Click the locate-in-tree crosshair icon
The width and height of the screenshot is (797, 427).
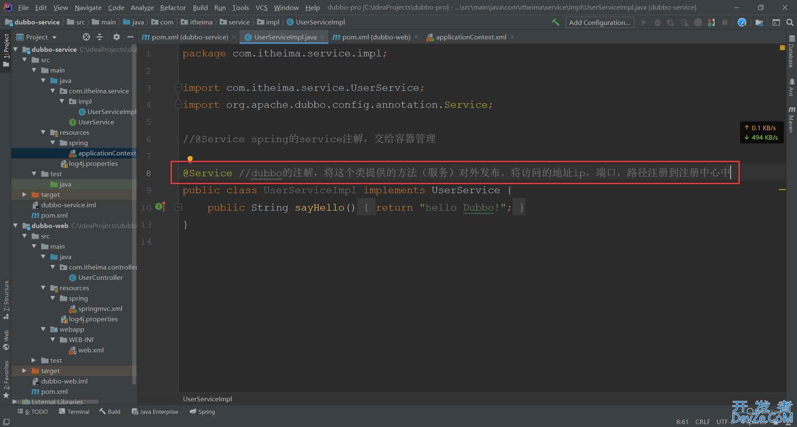(x=86, y=37)
